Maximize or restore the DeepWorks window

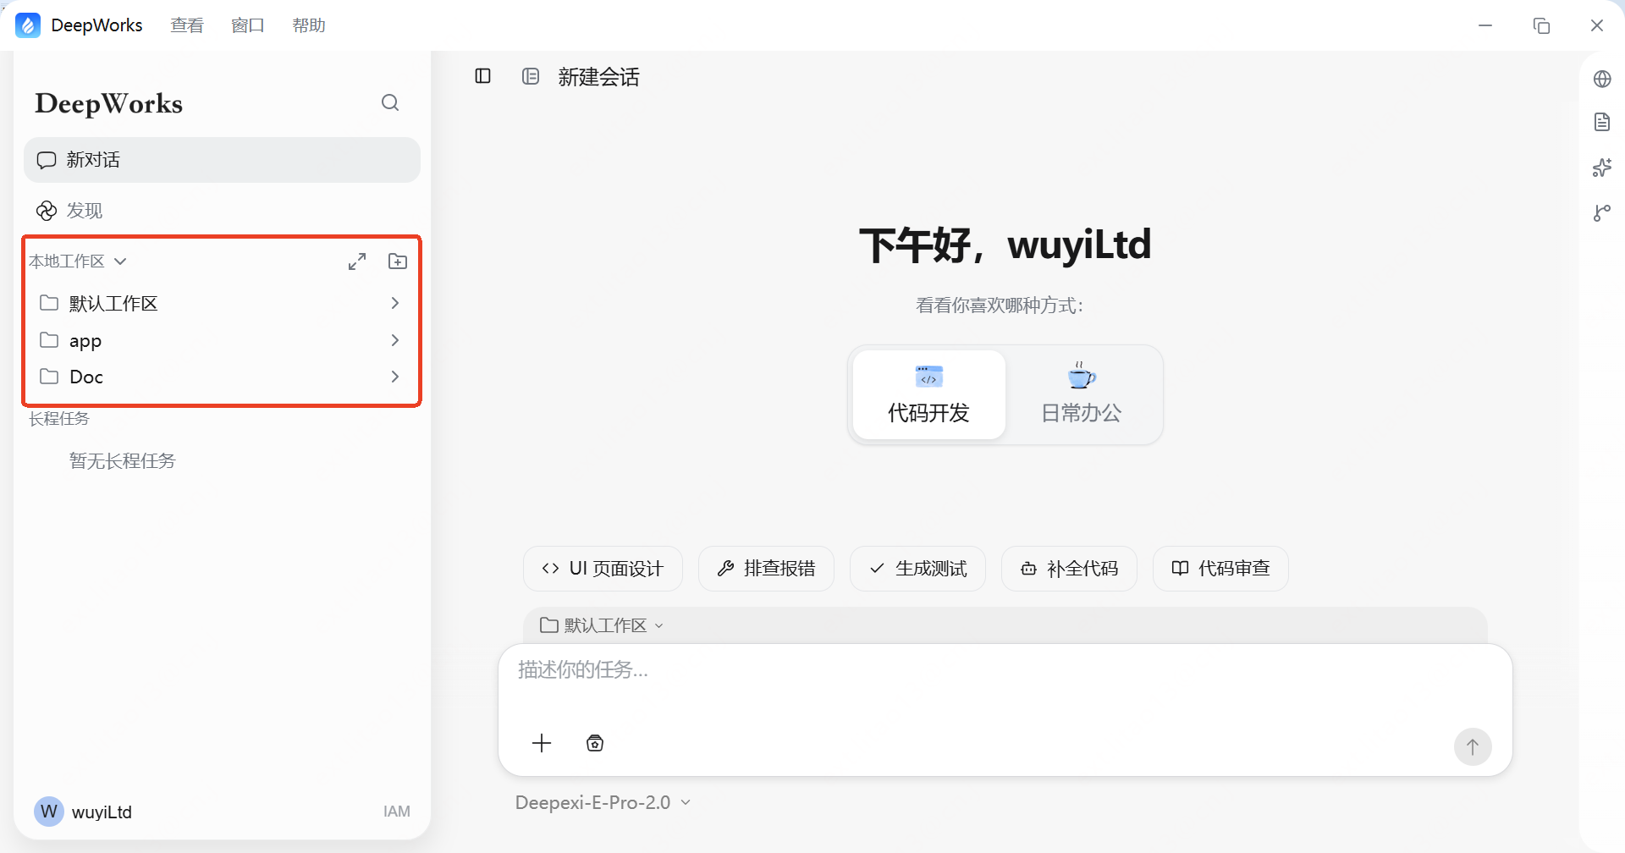pyautogui.click(x=1541, y=25)
